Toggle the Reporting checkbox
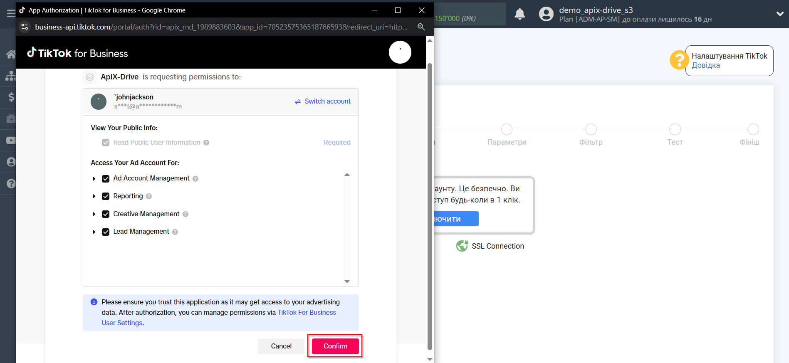 pos(106,196)
